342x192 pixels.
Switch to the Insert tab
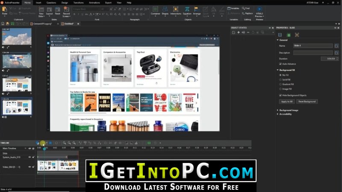[38, 3]
